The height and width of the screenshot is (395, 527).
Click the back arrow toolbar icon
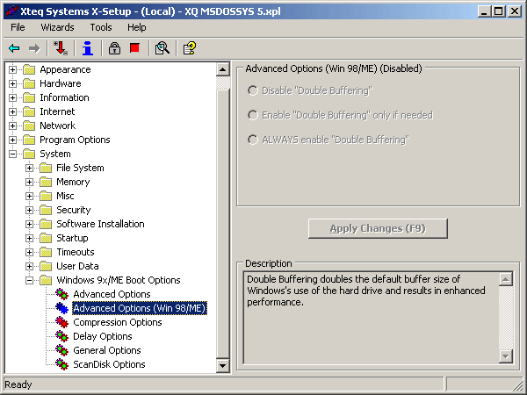(14, 48)
